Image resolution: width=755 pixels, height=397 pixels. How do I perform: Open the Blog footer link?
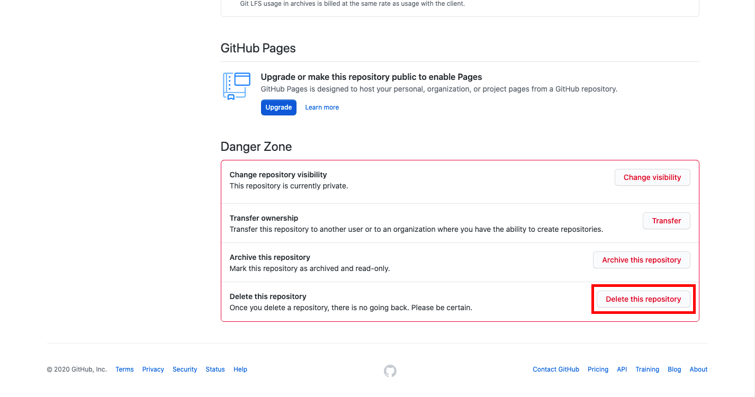675,369
